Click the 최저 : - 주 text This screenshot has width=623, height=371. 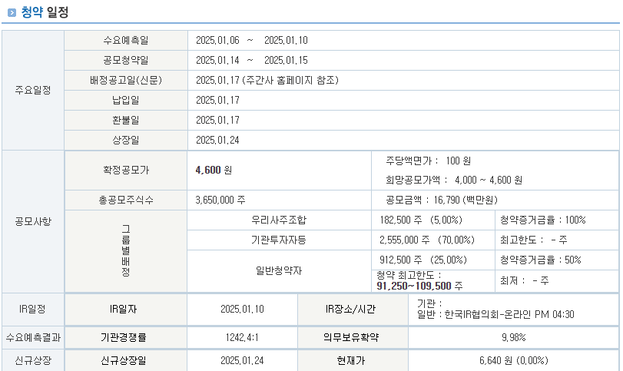525,281
